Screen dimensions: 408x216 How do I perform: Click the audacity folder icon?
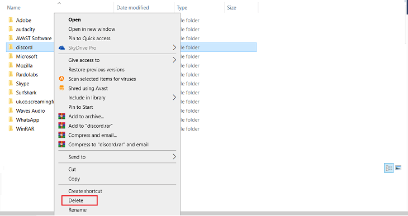tap(11, 29)
